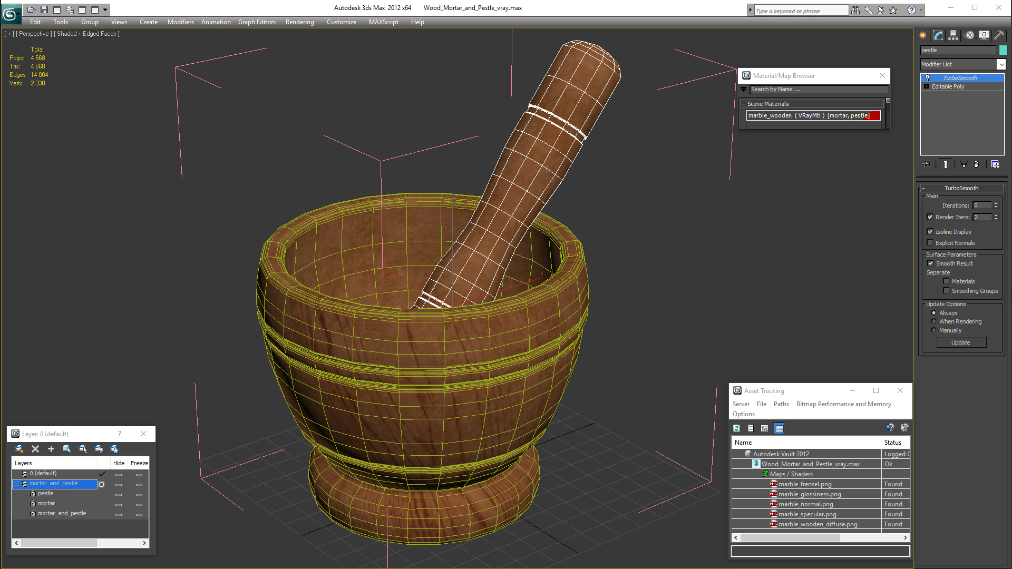Select marble_wooden VRayMtl material entry
Viewport: 1012px width, 569px height.
click(x=813, y=115)
